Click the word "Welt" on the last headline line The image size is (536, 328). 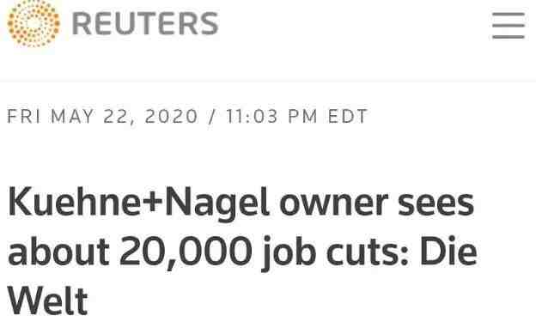tap(47, 301)
